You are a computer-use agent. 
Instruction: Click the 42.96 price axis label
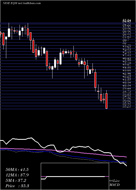coord(127,74)
